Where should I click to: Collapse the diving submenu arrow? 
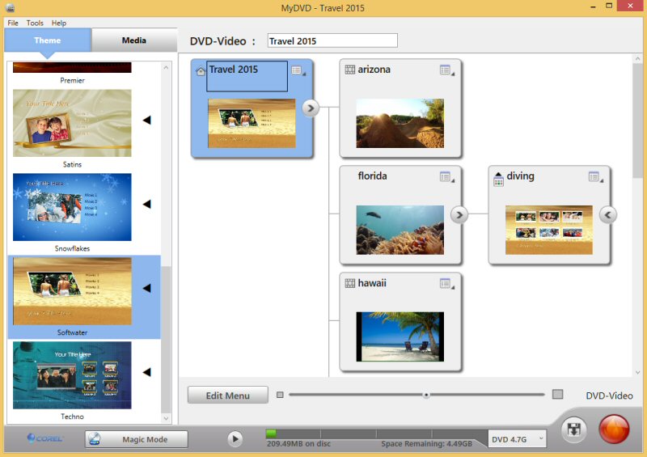pos(608,214)
